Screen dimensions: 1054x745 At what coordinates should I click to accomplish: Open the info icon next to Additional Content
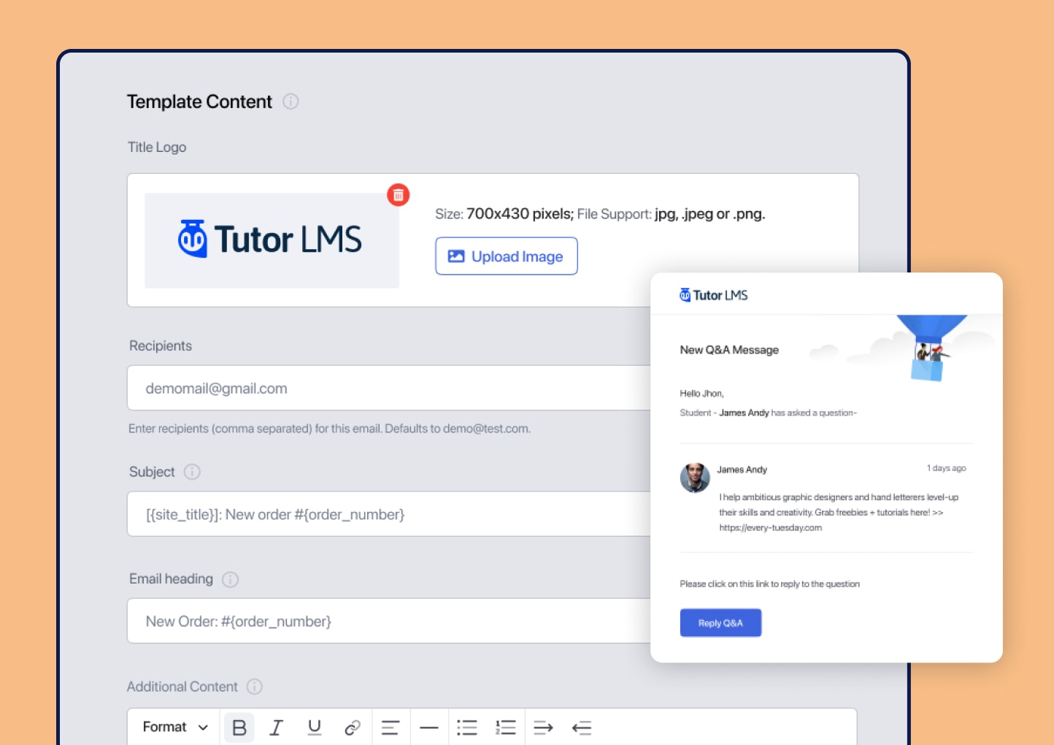point(254,687)
